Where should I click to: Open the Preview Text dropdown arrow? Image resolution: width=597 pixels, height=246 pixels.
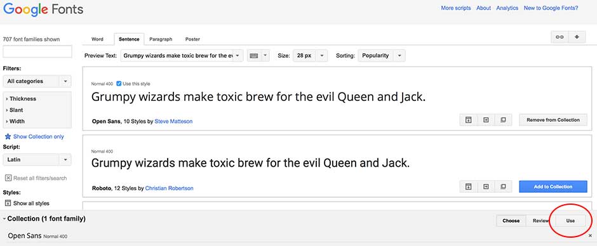[x=238, y=56]
